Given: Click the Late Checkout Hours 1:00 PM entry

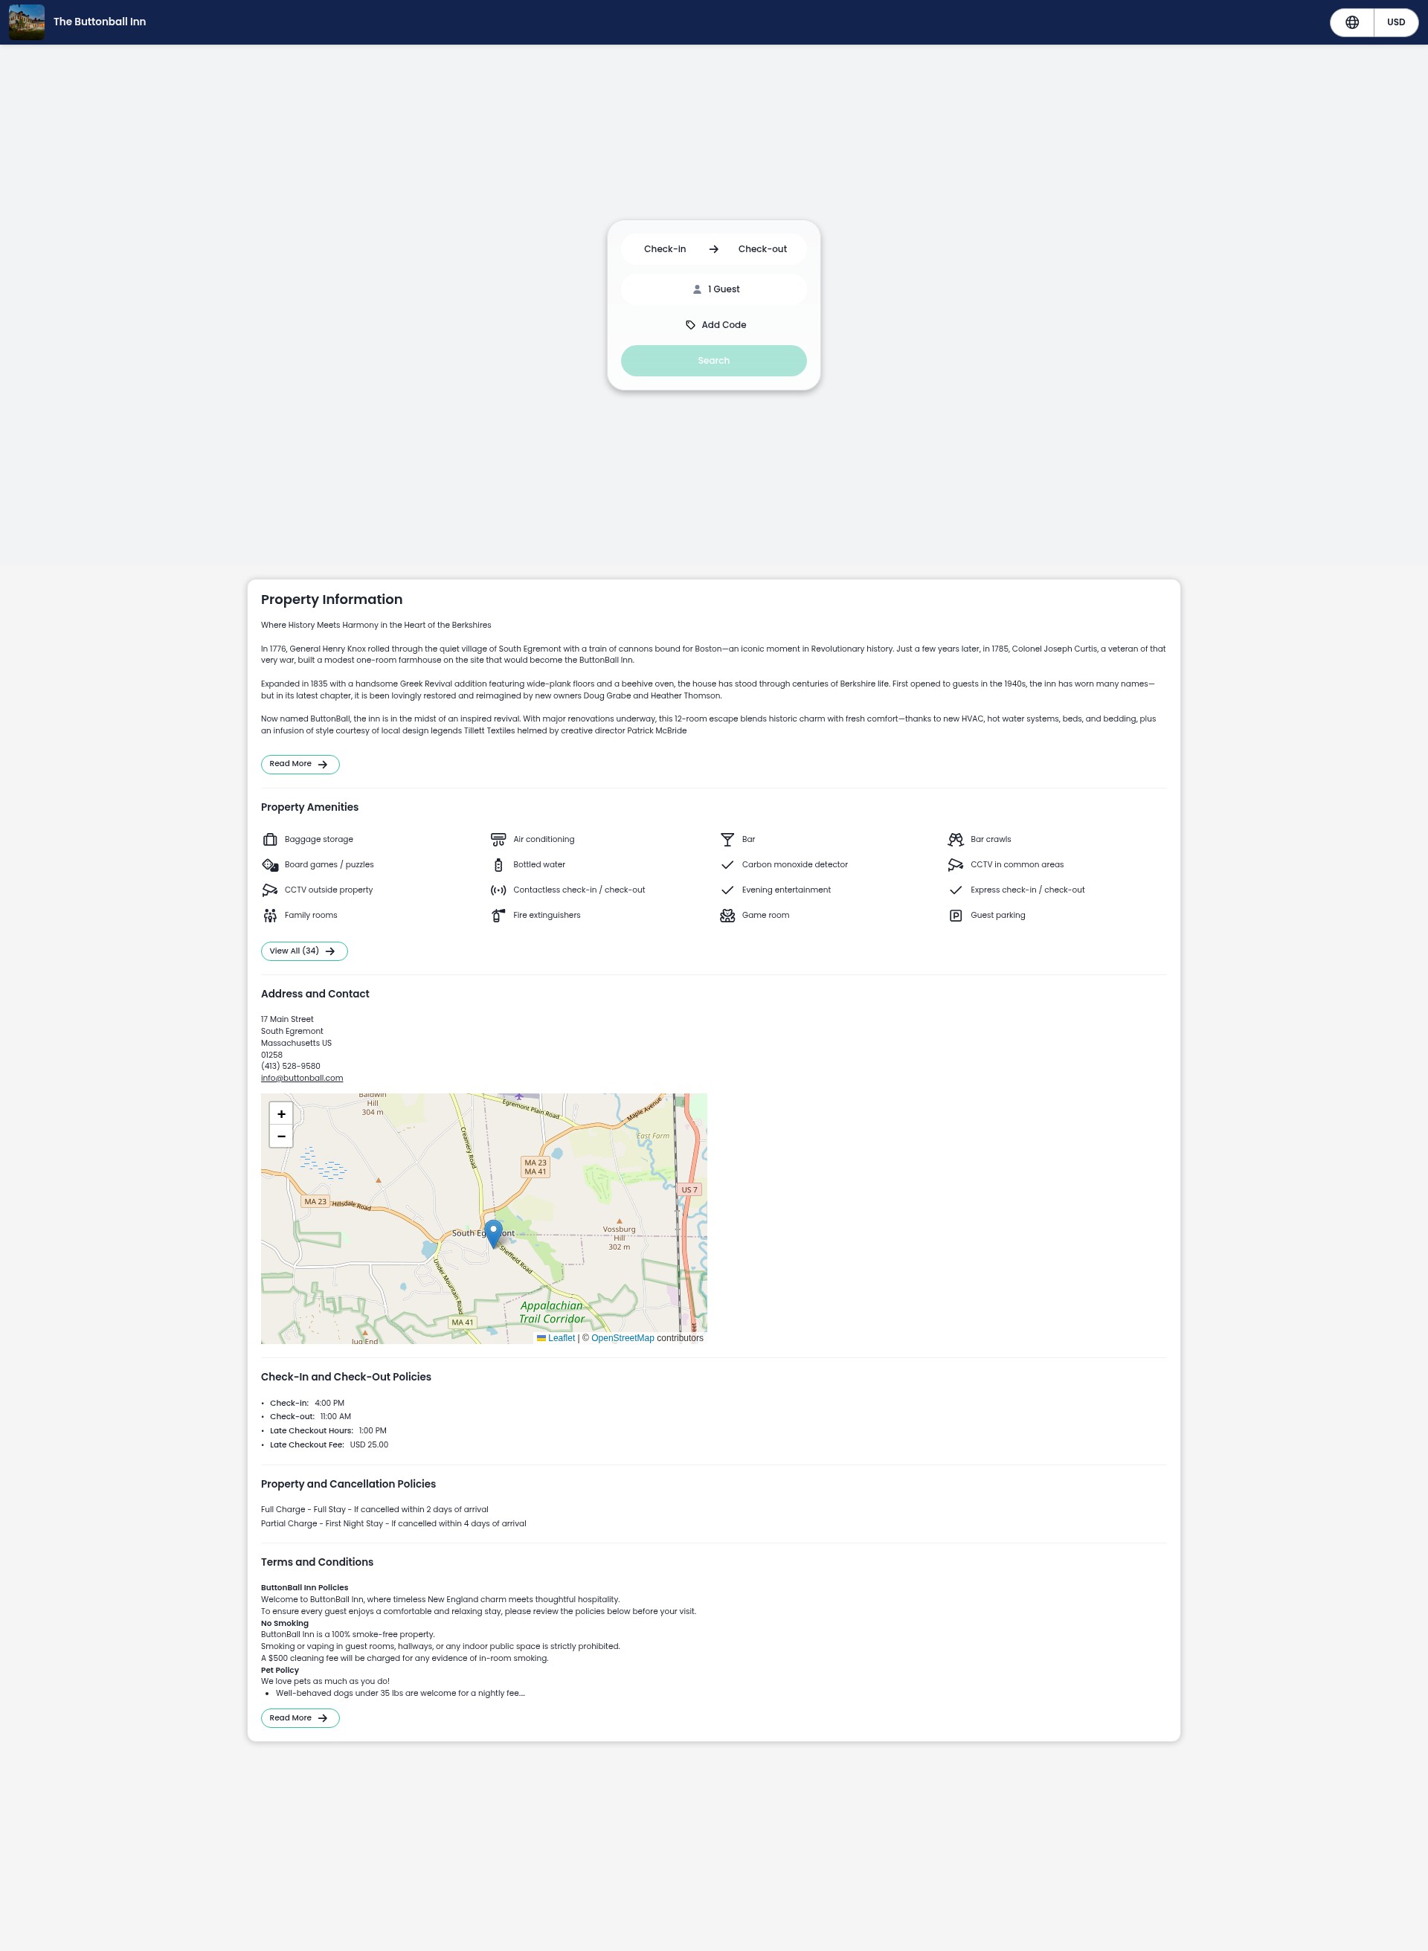Looking at the screenshot, I should pos(327,1430).
